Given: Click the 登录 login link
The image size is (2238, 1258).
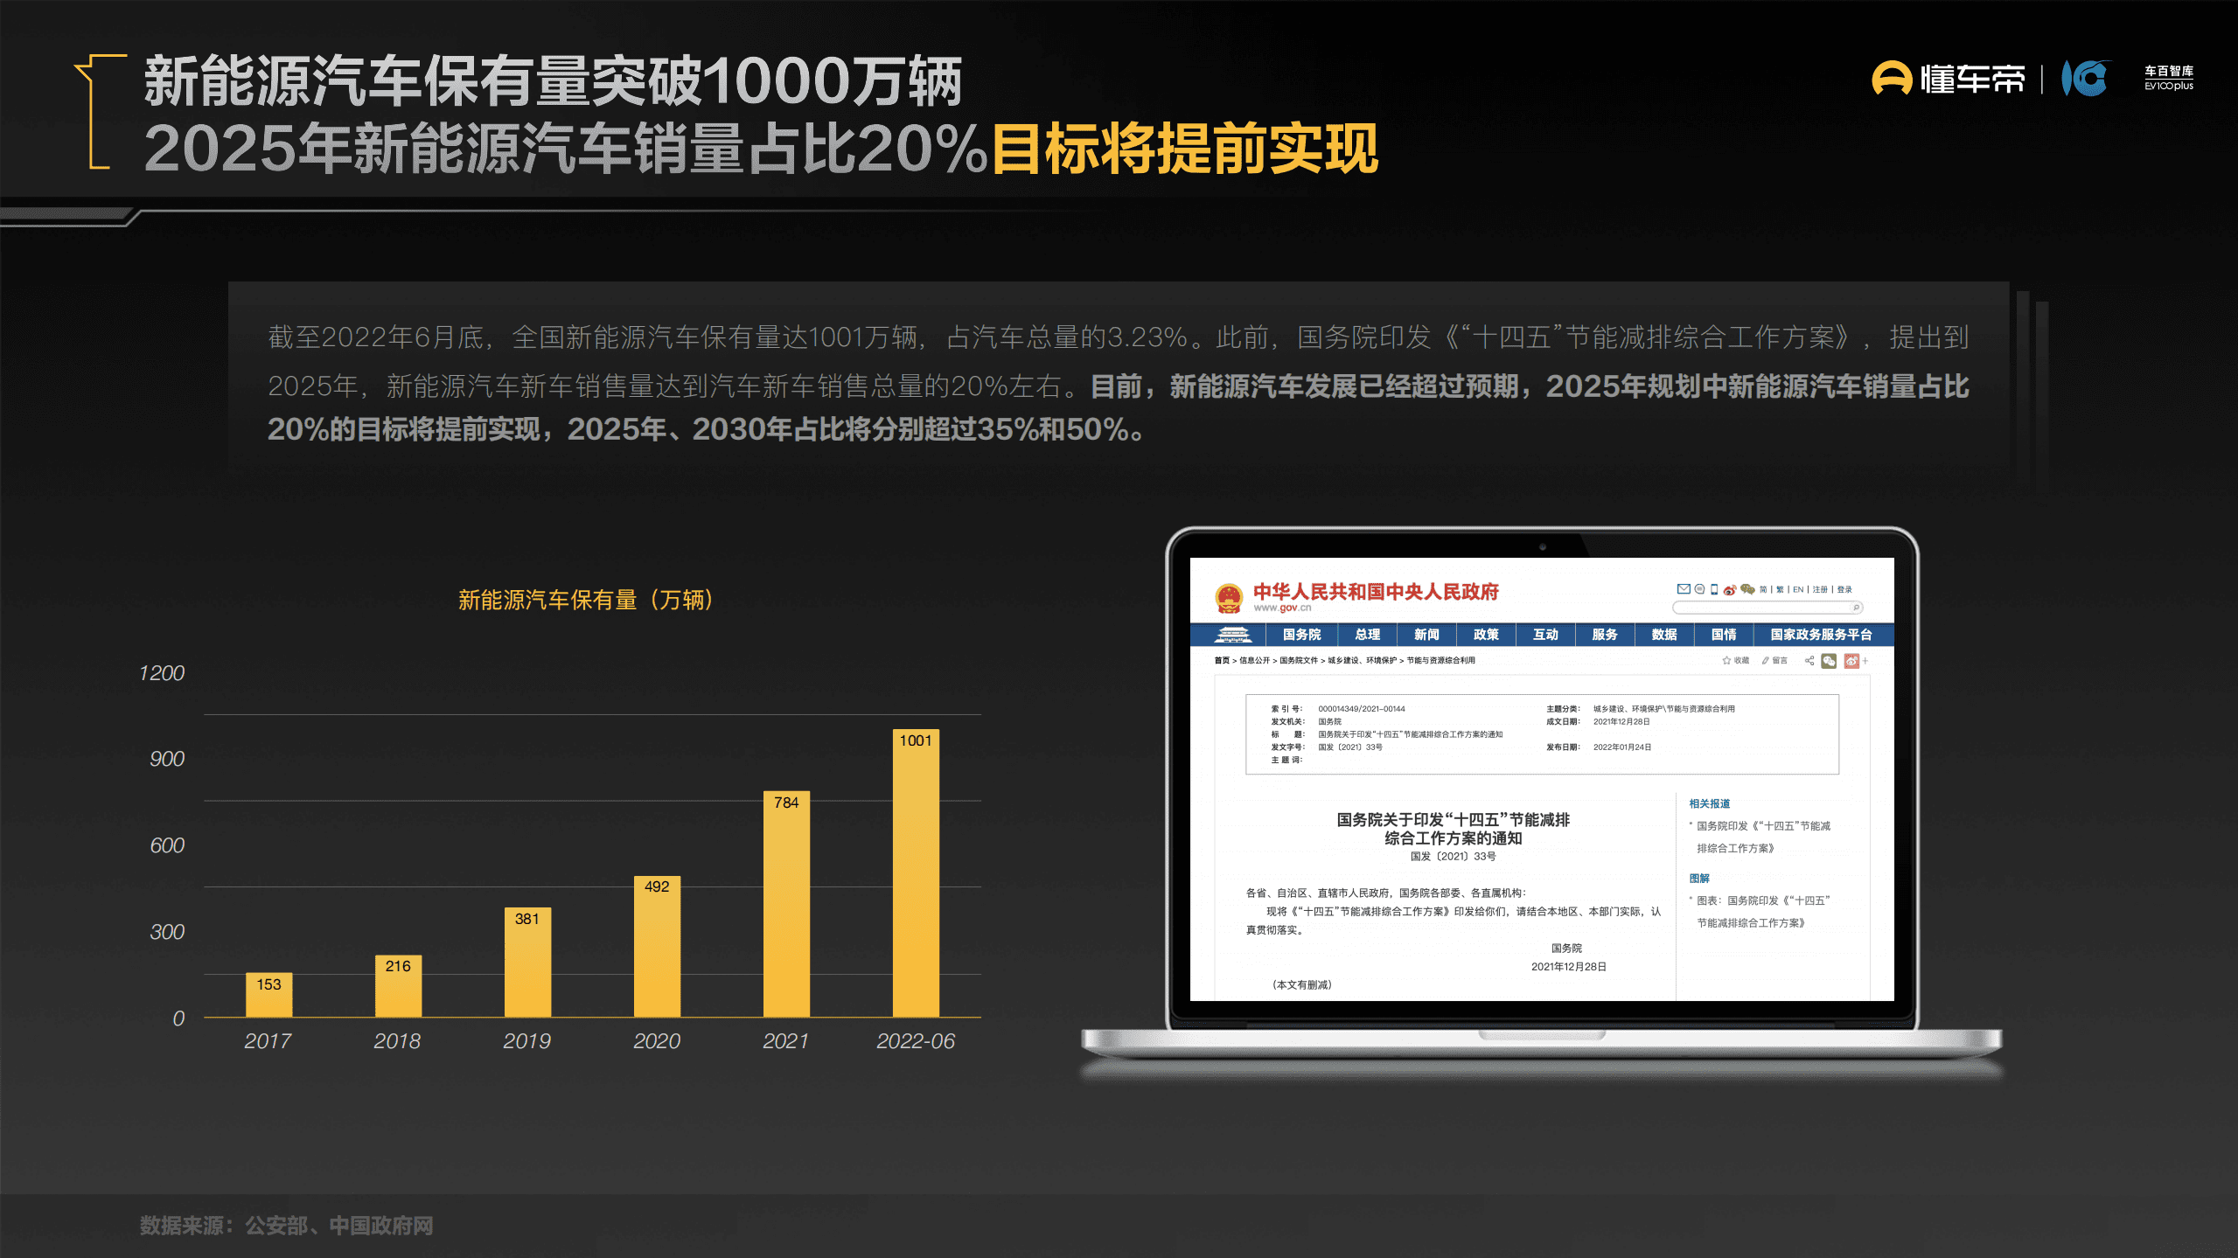Looking at the screenshot, I should pos(1844,589).
